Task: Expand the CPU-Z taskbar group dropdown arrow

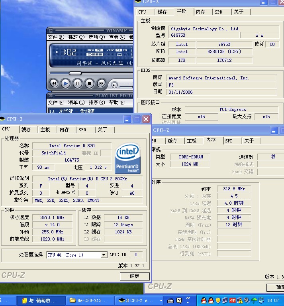Action: click(x=161, y=300)
